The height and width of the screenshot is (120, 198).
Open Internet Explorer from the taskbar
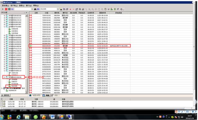coord(19,117)
